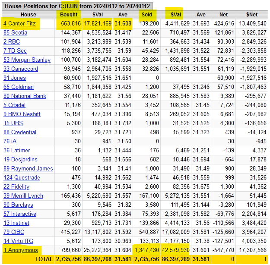Select Anonymous net -547,770
The width and height of the screenshot is (270, 265).
point(223,250)
